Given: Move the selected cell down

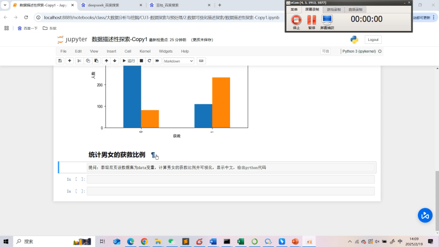Looking at the screenshot, I should pos(115,61).
